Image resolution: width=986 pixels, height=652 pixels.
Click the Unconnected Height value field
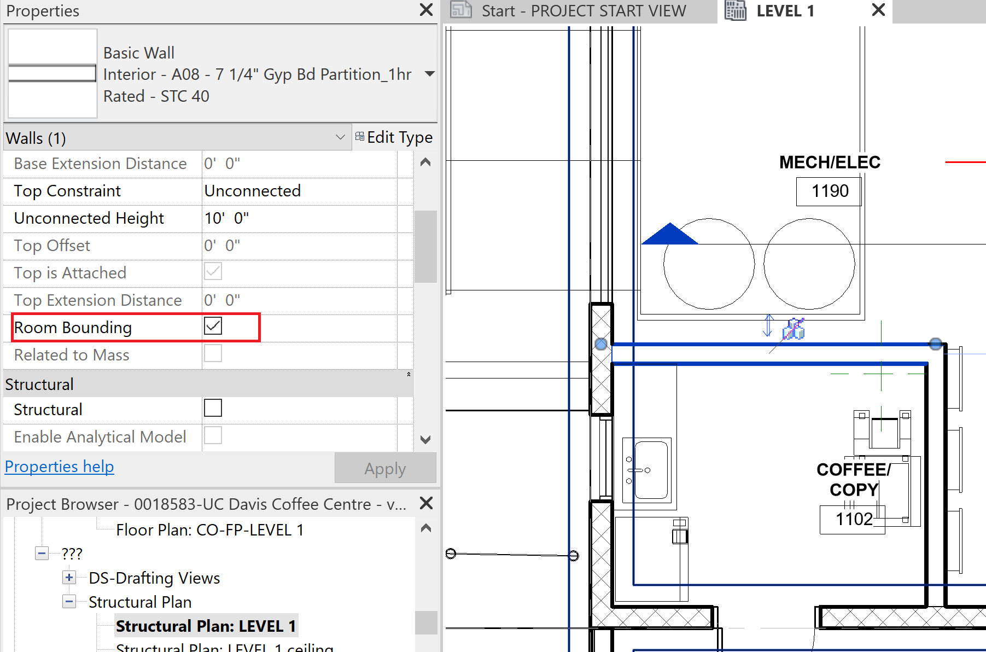[x=299, y=218]
